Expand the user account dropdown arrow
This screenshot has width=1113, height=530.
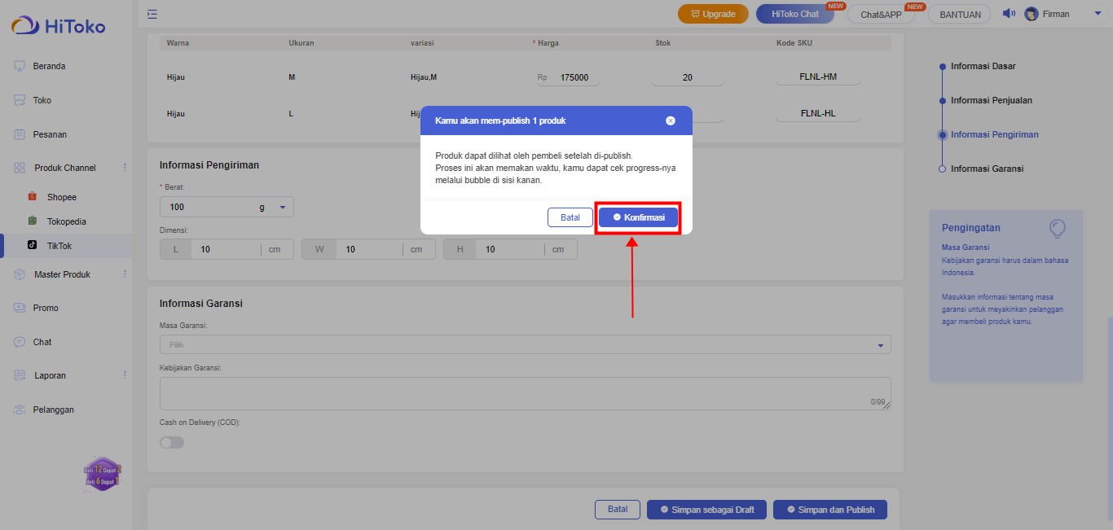coord(1096,14)
